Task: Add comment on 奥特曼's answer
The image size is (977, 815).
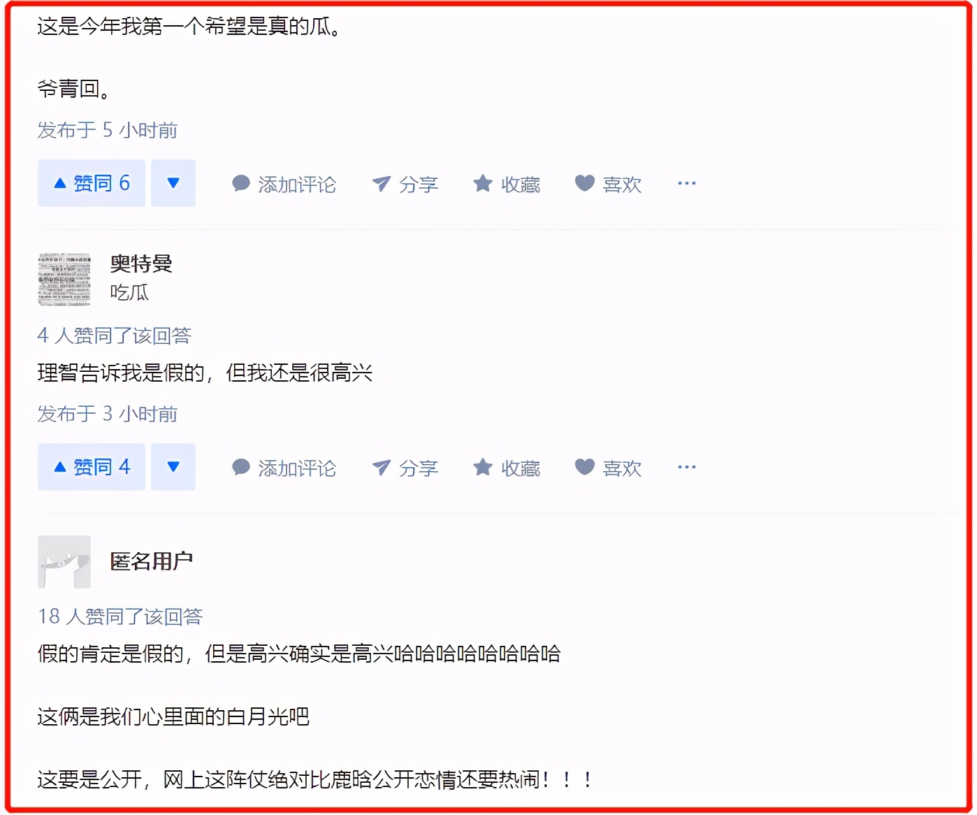Action: click(284, 468)
